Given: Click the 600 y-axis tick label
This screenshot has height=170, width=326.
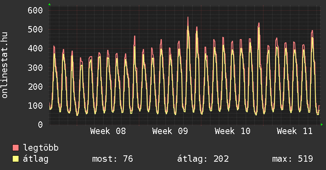Looking at the screenshot, I should click(x=35, y=11).
